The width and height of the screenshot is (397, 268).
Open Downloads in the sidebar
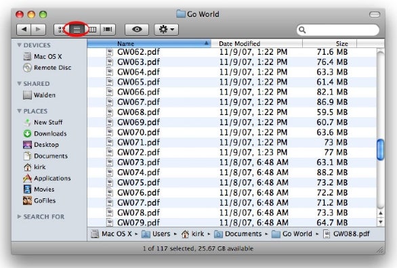click(x=45, y=133)
